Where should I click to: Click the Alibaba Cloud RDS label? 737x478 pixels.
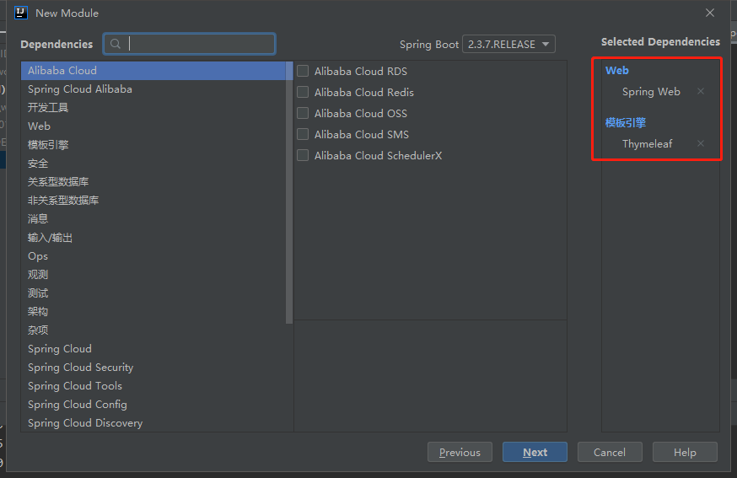361,72
